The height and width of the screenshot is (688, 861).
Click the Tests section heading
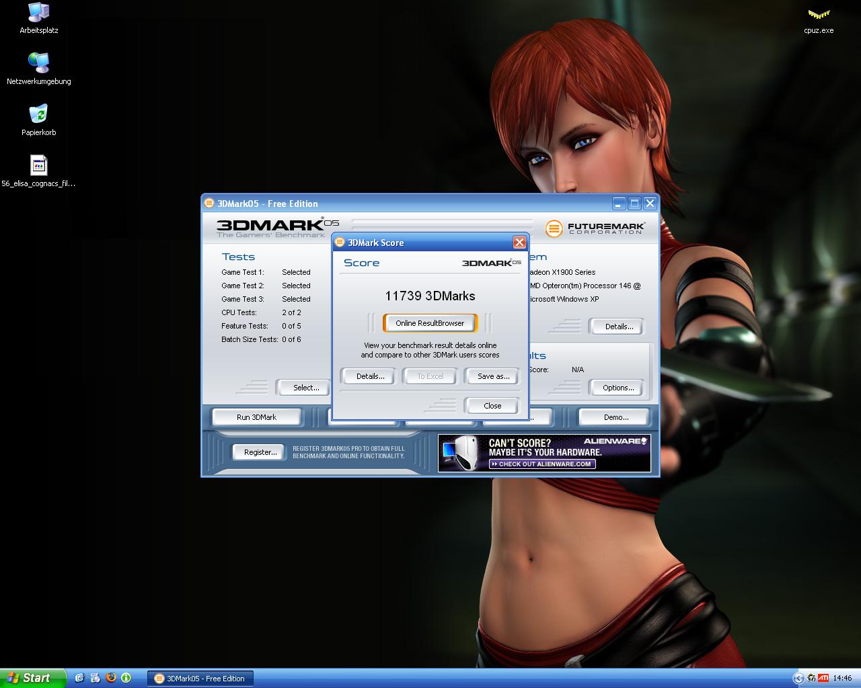pyautogui.click(x=238, y=257)
